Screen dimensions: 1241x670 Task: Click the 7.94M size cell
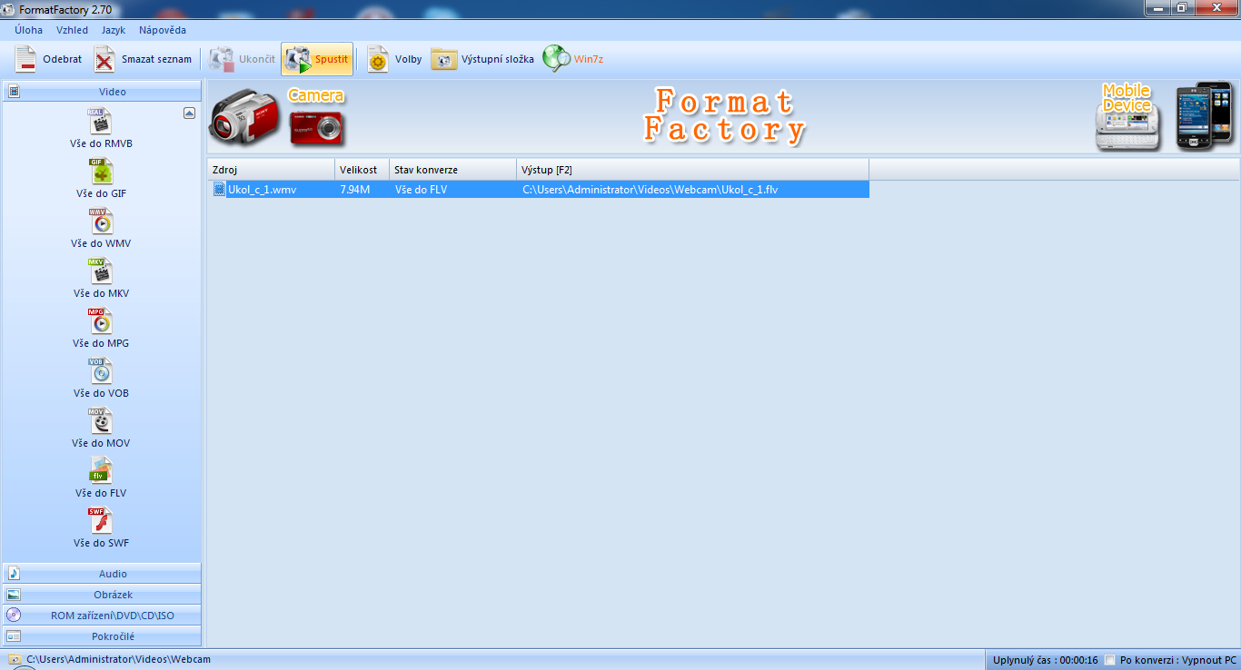click(x=355, y=189)
